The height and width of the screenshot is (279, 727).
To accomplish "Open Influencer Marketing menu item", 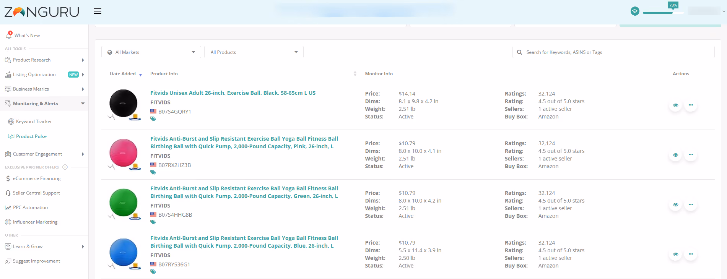I will coord(35,222).
